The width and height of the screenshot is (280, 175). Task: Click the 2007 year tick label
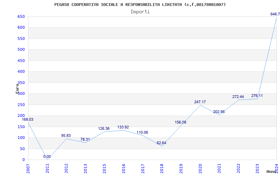click(28, 169)
